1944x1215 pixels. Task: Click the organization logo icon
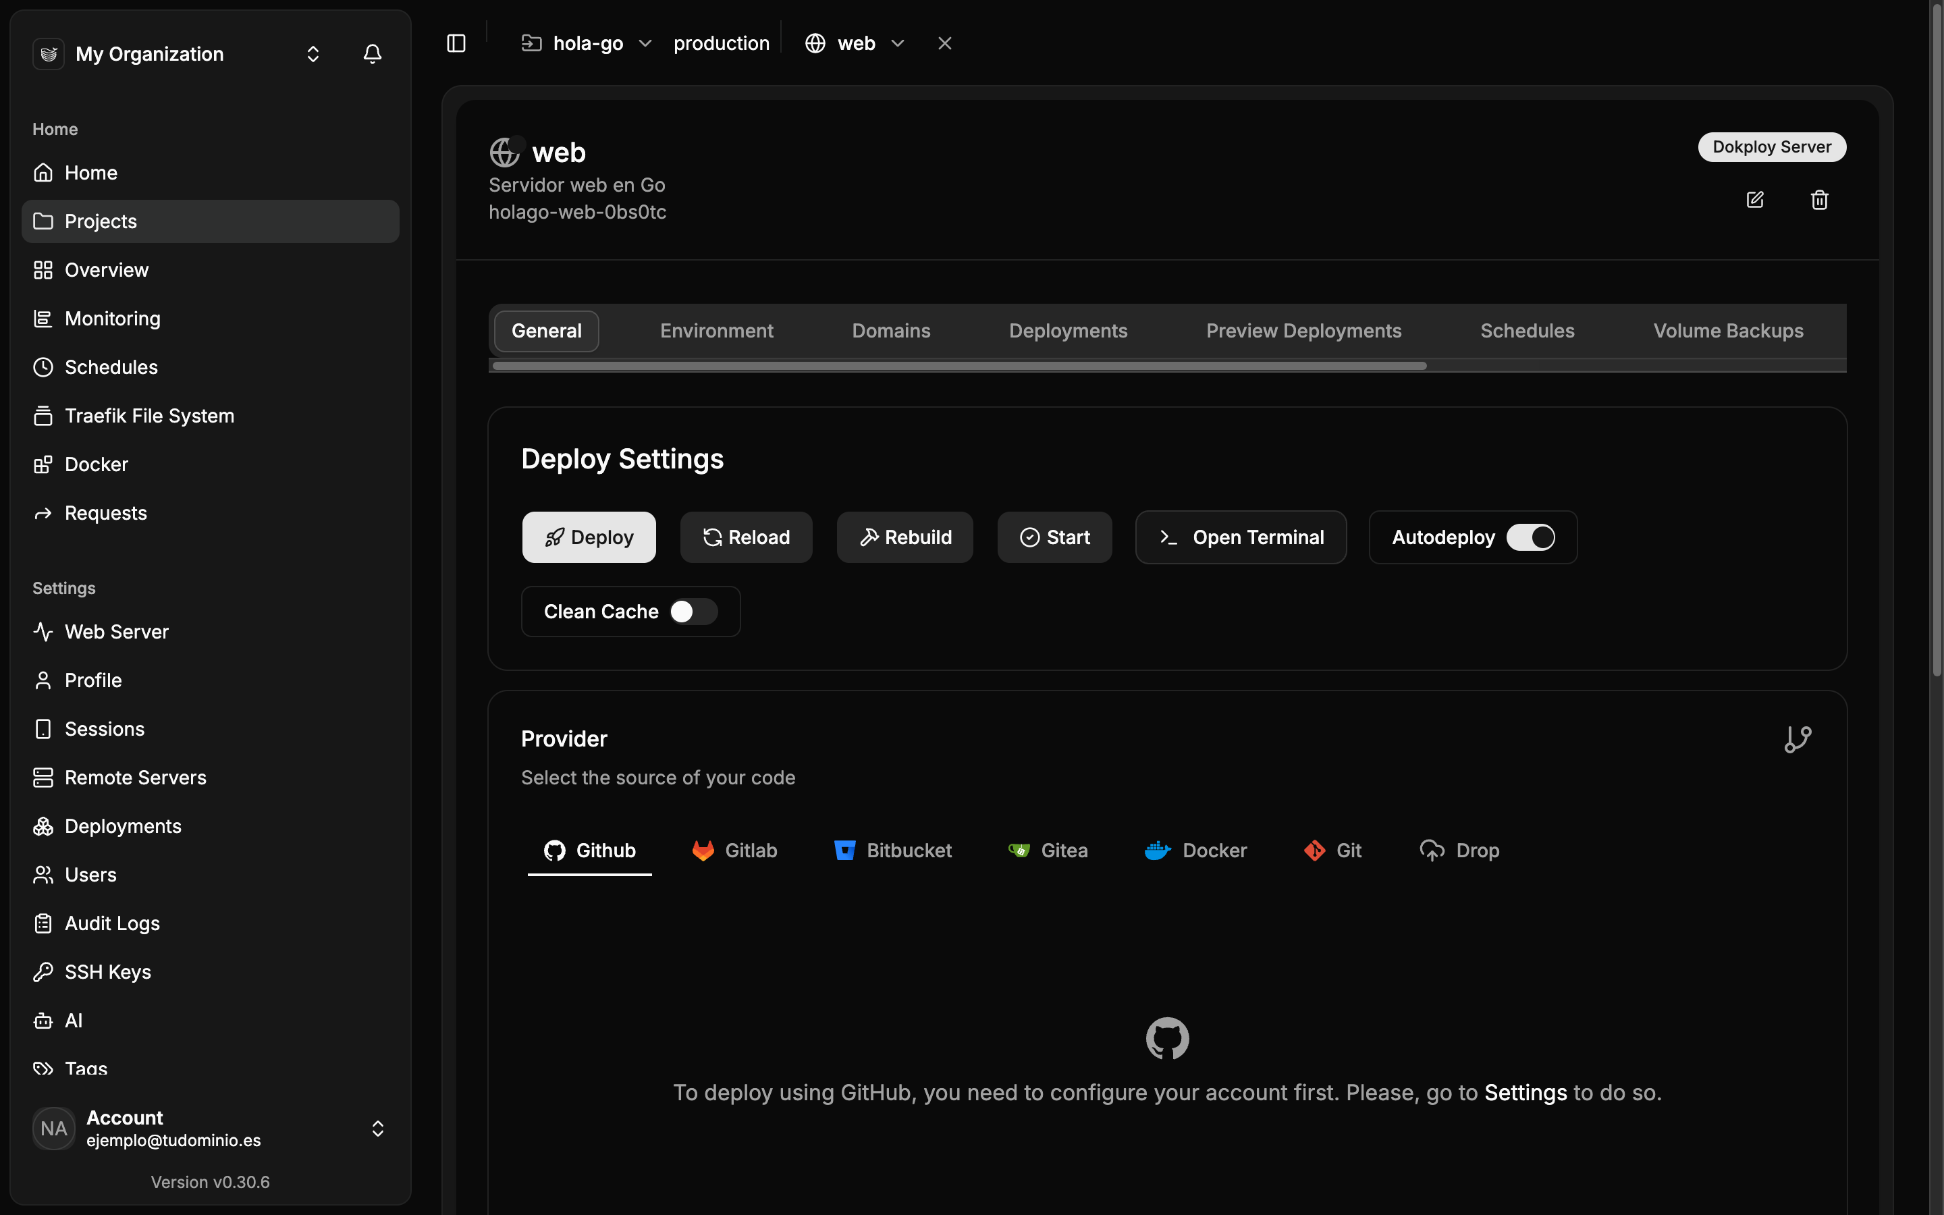[x=48, y=54]
